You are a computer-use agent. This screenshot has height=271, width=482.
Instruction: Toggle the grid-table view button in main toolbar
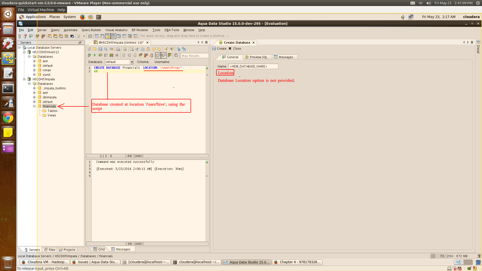pos(113,36)
